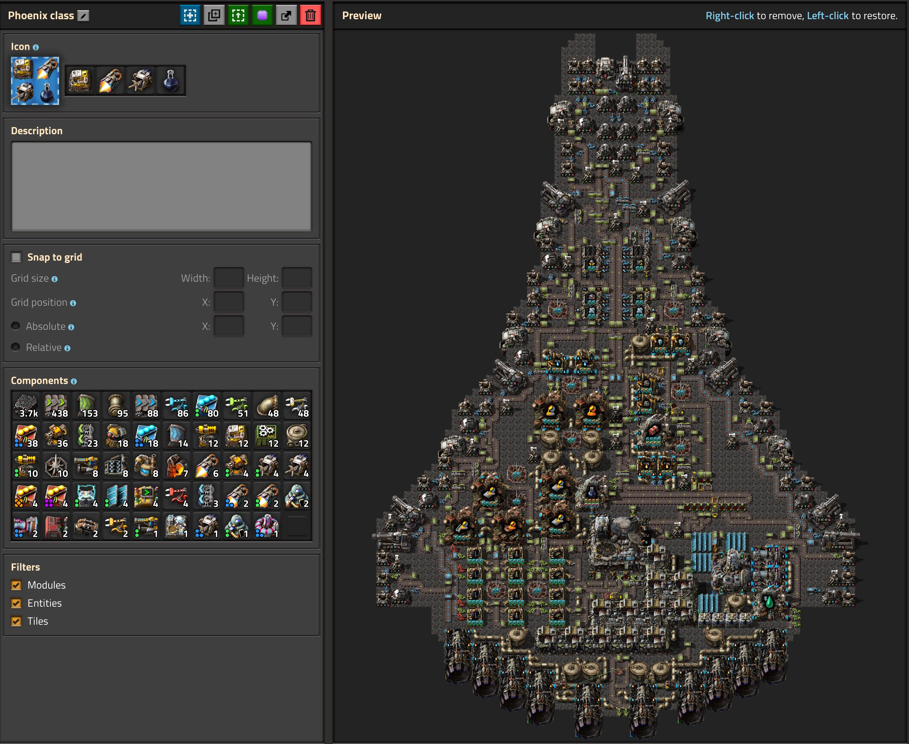Click the Absolute Y field

[297, 326]
